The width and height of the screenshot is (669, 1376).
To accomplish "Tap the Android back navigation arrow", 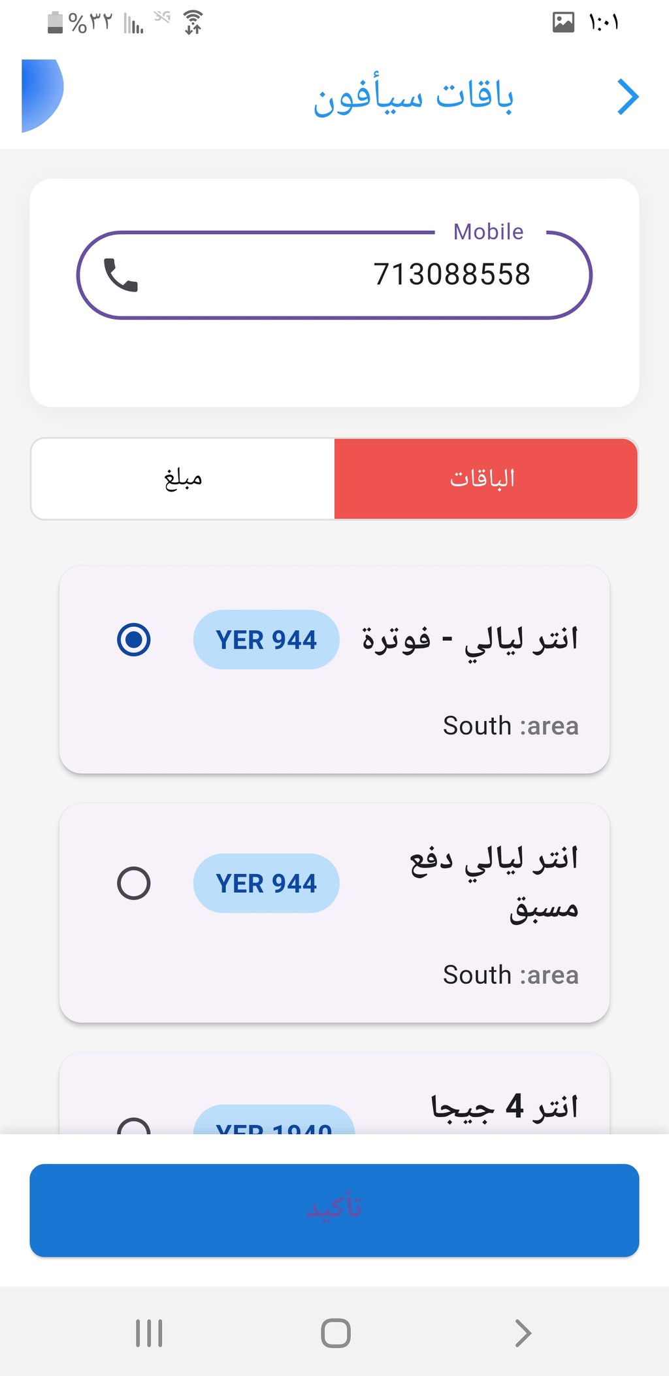I will coord(523,1333).
